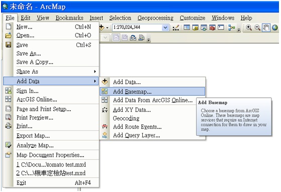
Task: Open the Customize menu
Action: tap(193, 18)
